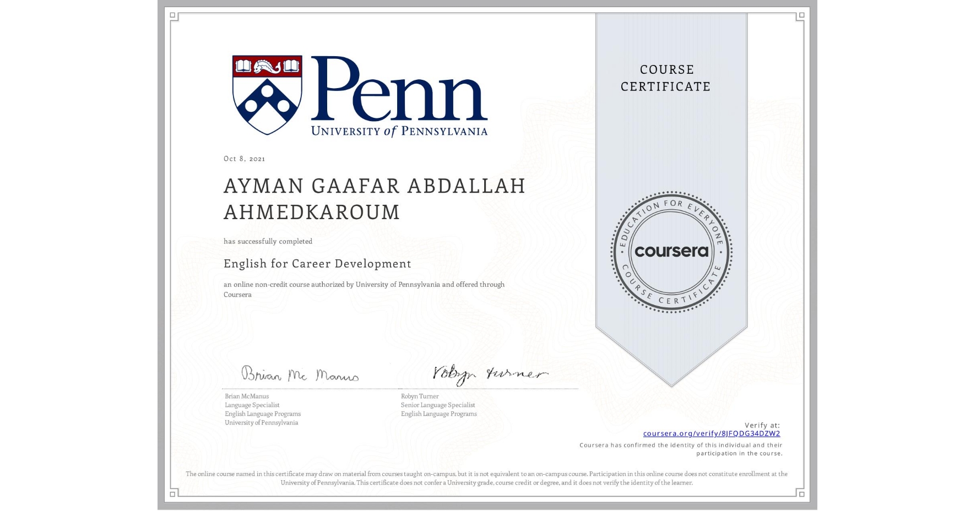Viewport: 976px width, 511px height.
Task: Click the disclaimer text at the bottom
Action: point(486,478)
